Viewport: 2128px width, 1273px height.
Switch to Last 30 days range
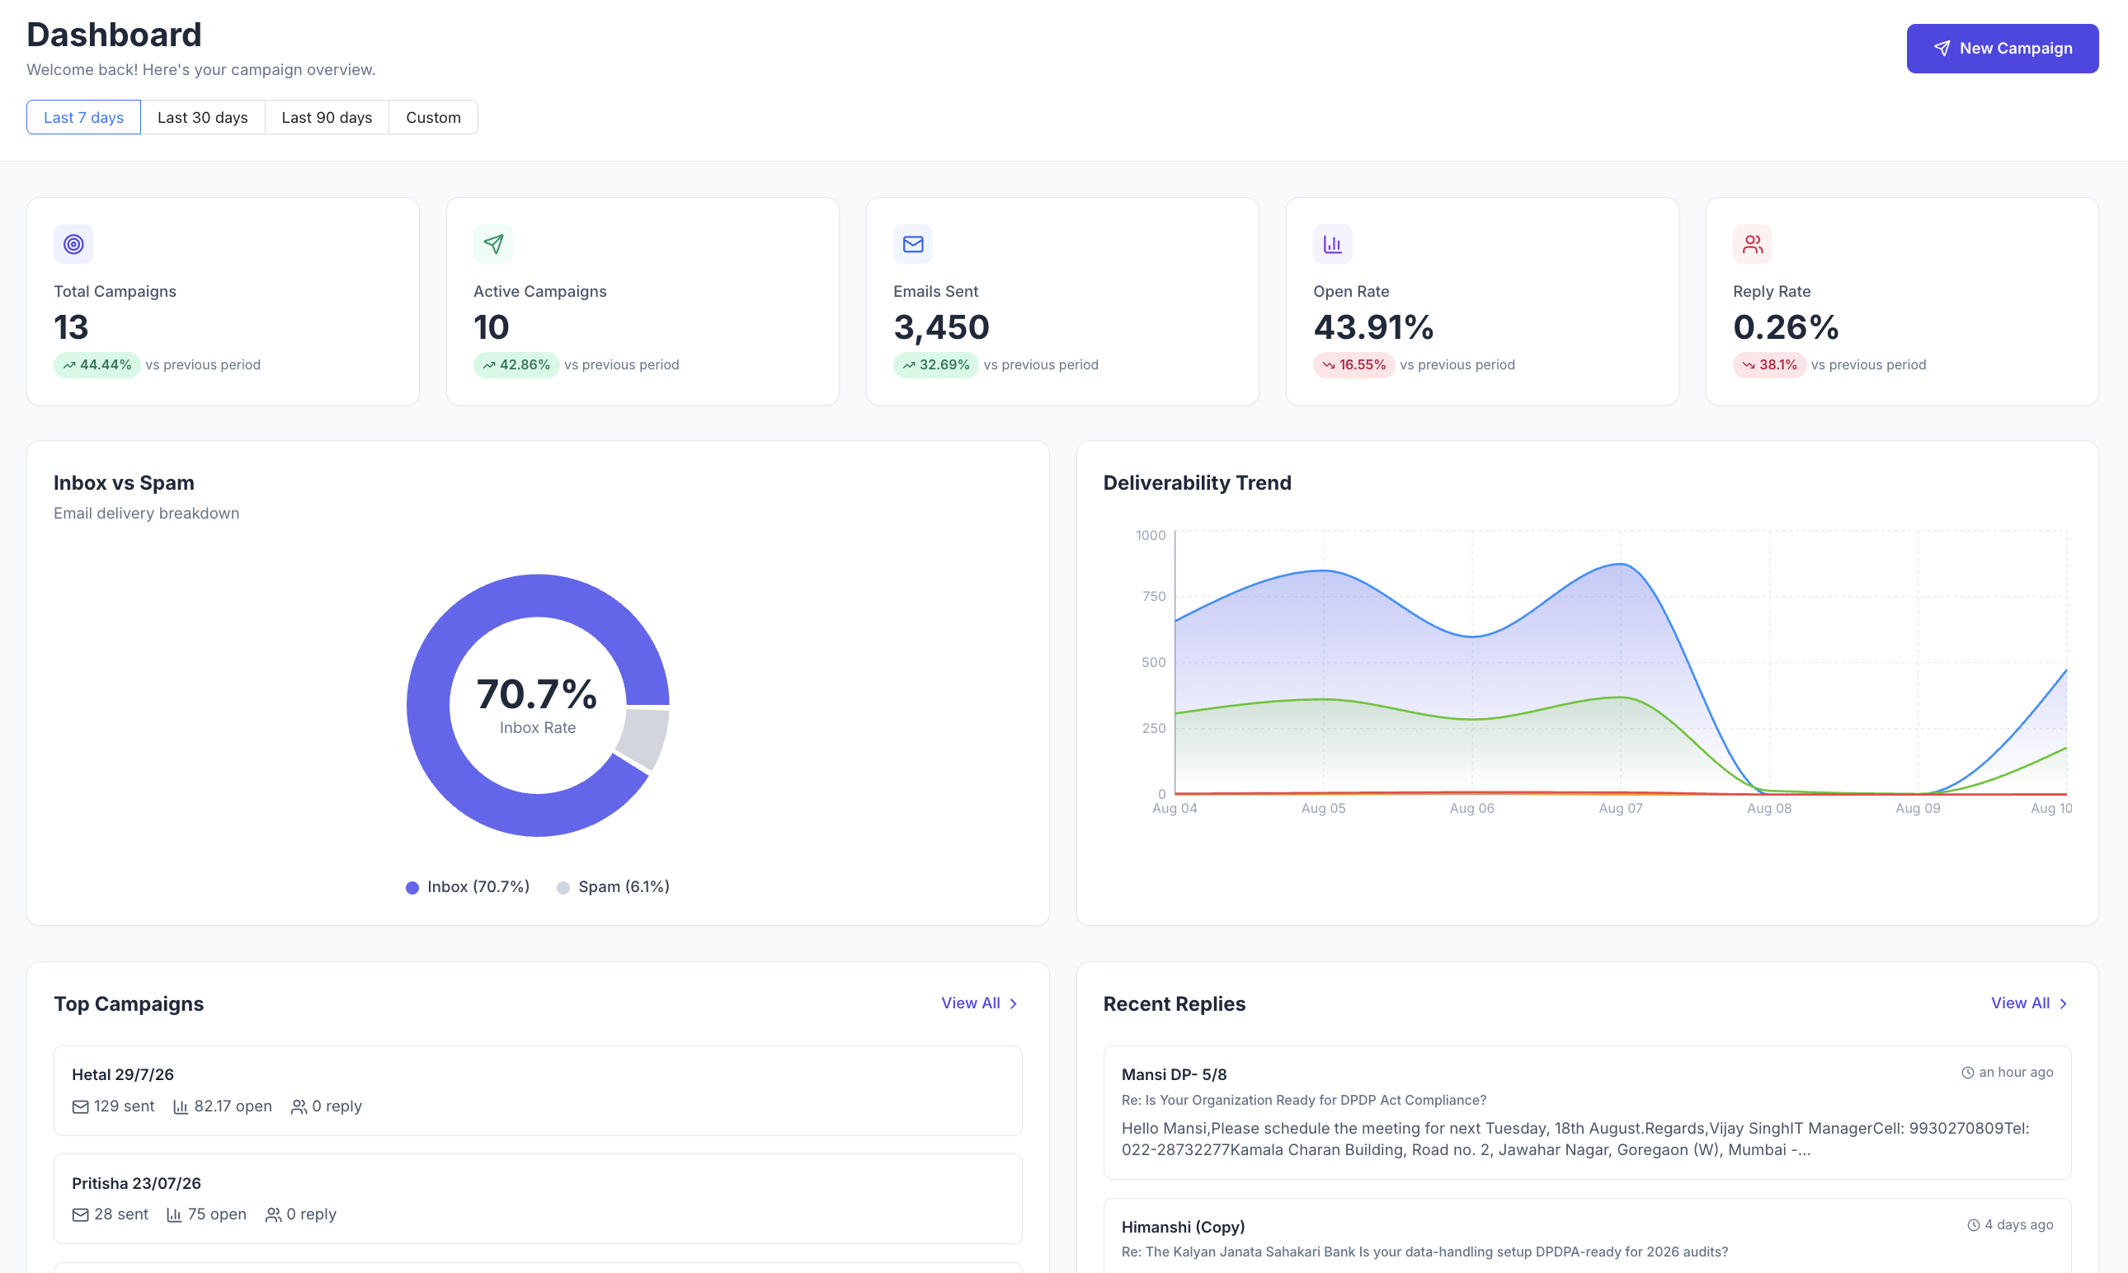click(x=203, y=118)
